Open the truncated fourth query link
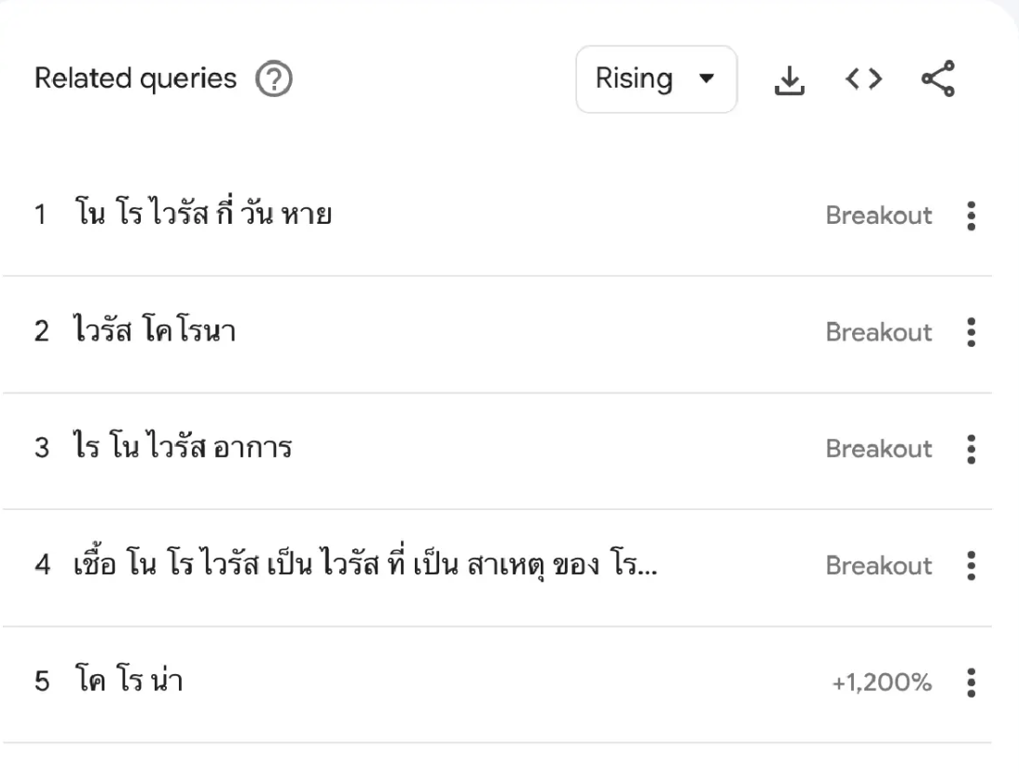The height and width of the screenshot is (774, 1019). click(x=365, y=563)
